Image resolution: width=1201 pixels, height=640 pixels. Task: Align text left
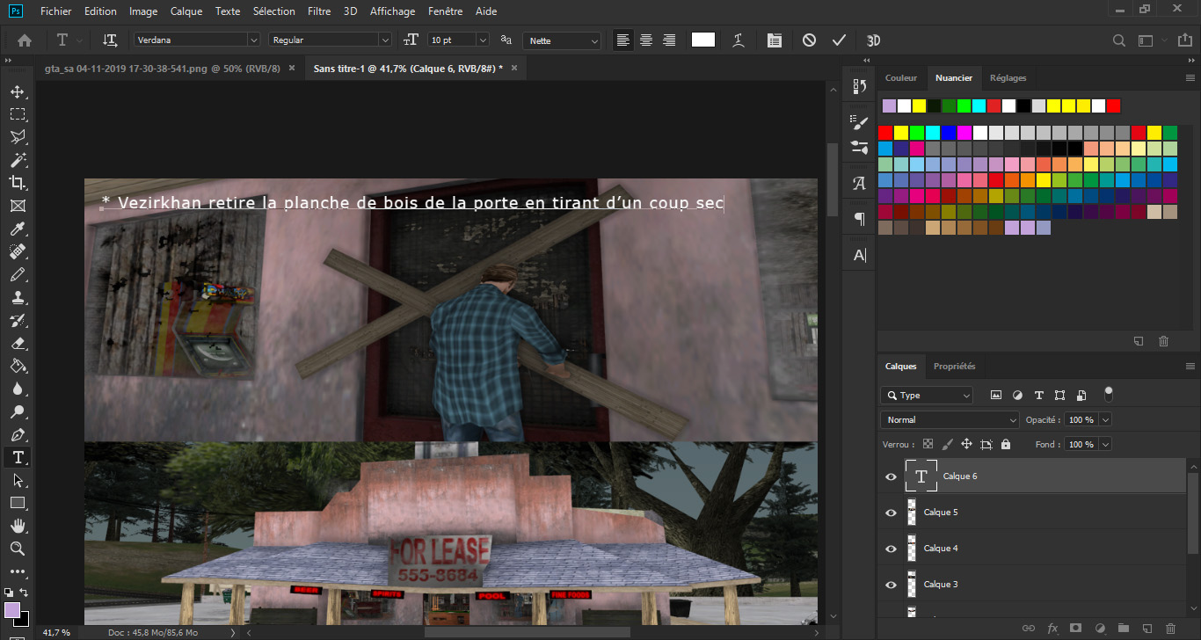(623, 40)
